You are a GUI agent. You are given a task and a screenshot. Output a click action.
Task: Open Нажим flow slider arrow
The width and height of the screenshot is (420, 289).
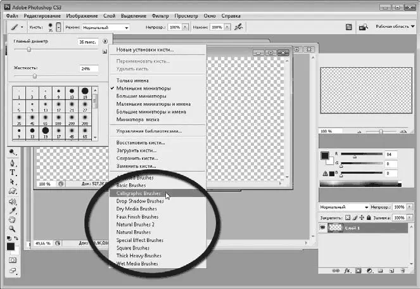(227, 27)
